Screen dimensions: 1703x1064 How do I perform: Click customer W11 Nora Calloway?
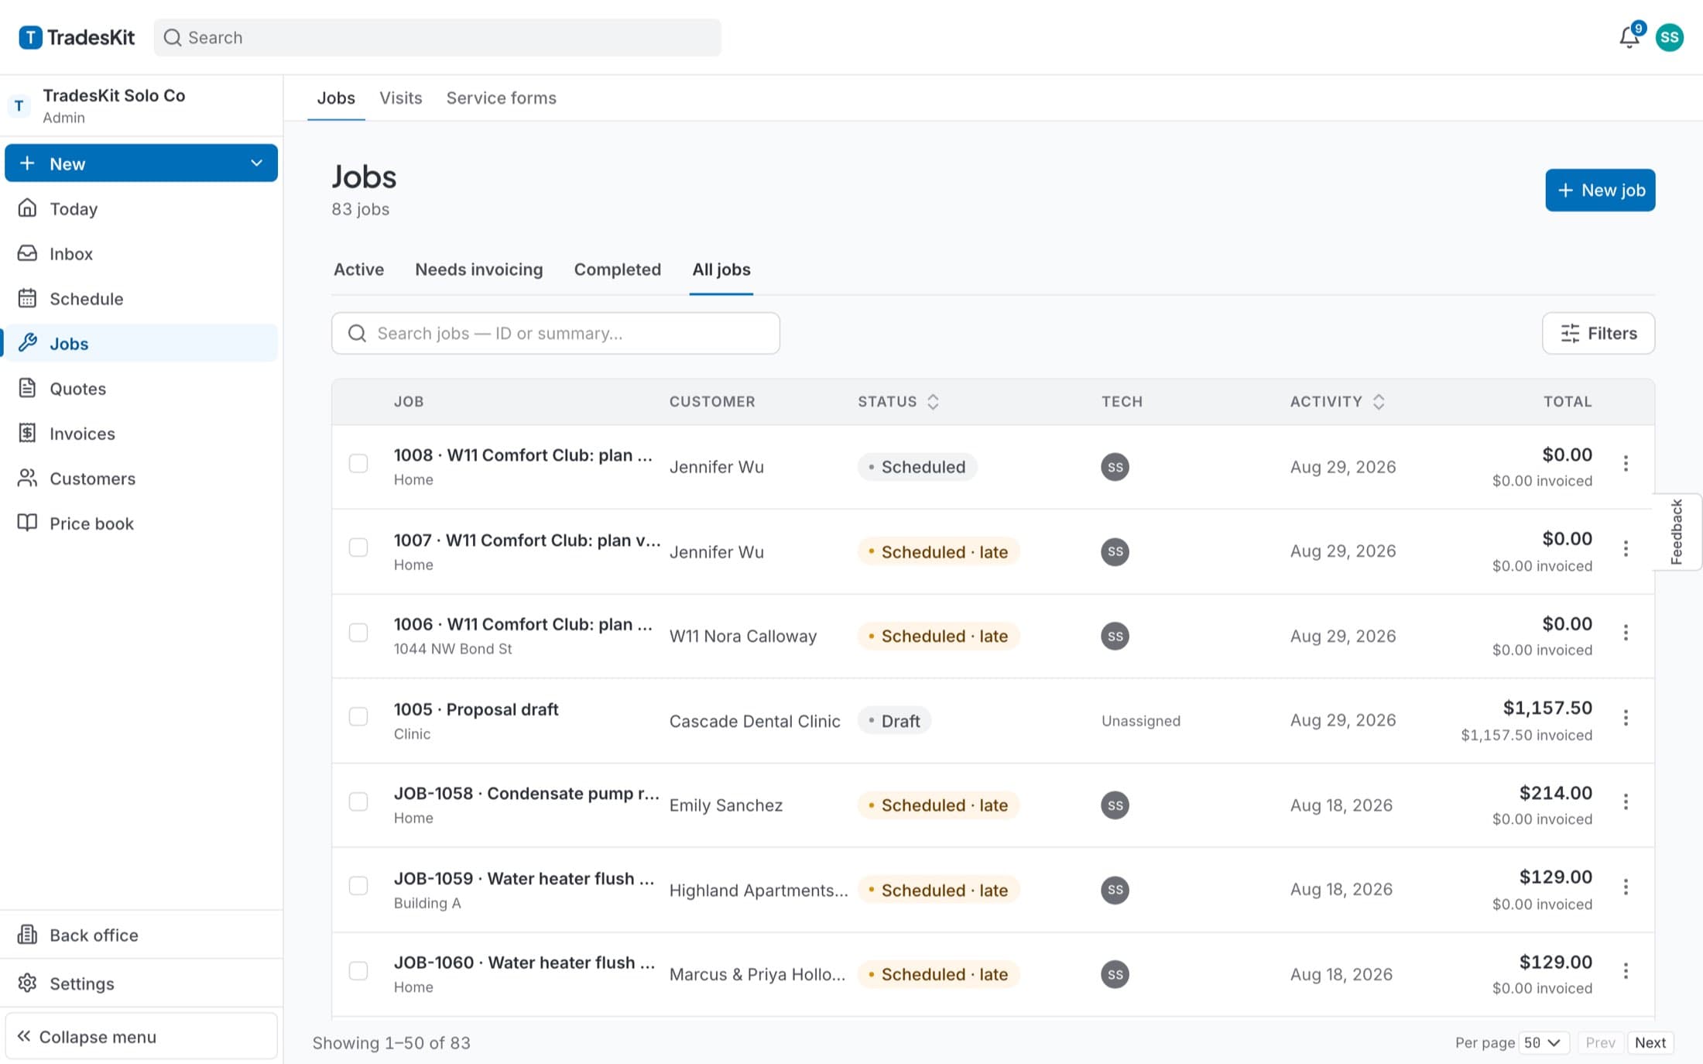coord(742,636)
